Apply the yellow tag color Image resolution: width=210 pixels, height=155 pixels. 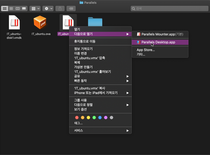click(88, 118)
